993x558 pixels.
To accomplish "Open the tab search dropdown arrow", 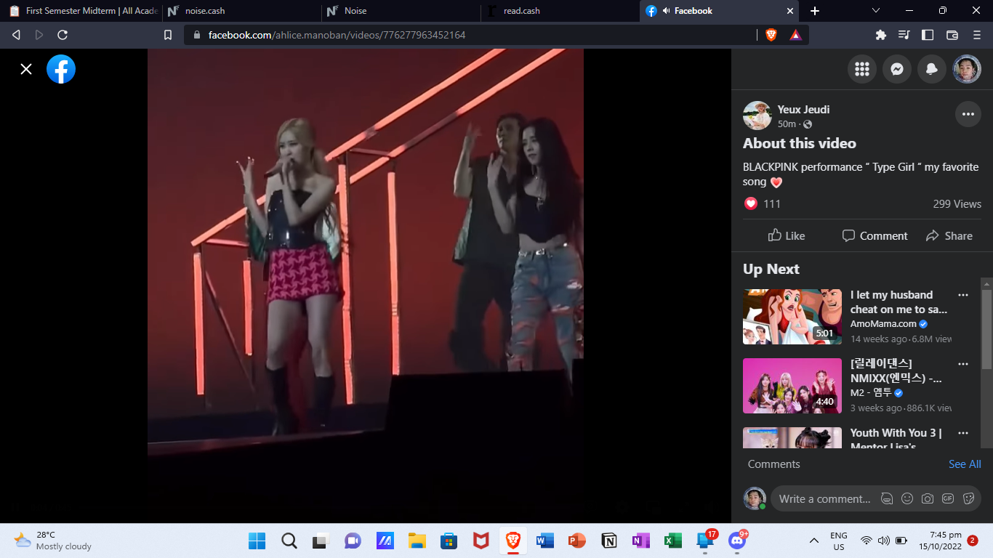I will [876, 11].
